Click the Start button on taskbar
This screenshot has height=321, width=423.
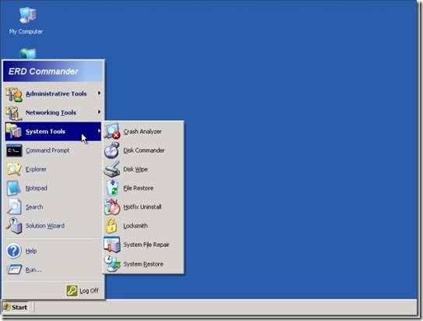(x=16, y=307)
